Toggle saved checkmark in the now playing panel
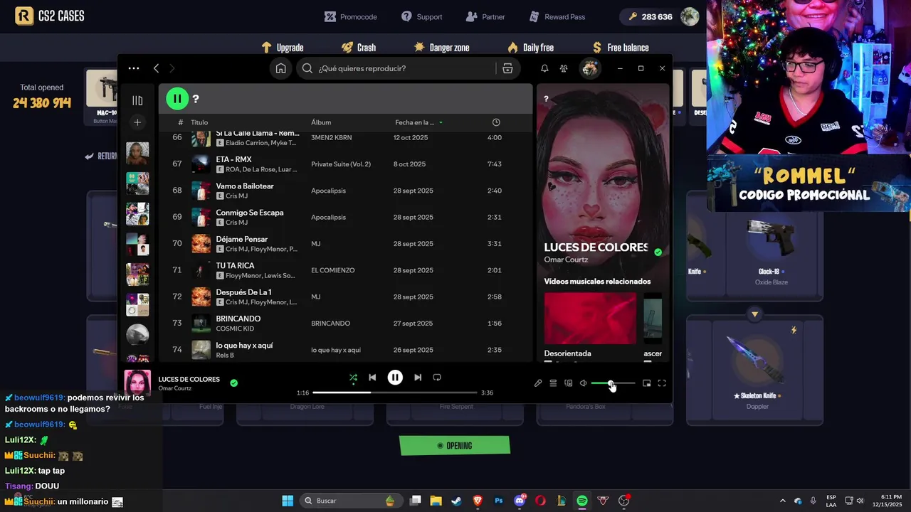 [658, 252]
